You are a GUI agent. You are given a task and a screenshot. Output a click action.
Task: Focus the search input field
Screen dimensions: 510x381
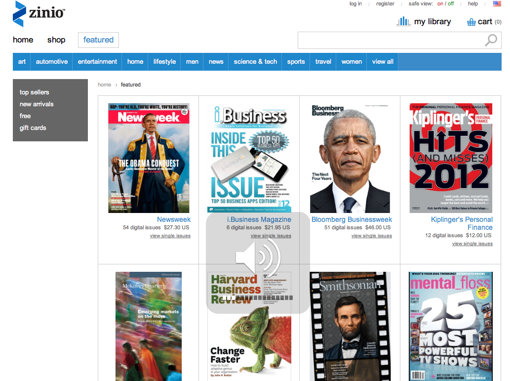click(391, 41)
